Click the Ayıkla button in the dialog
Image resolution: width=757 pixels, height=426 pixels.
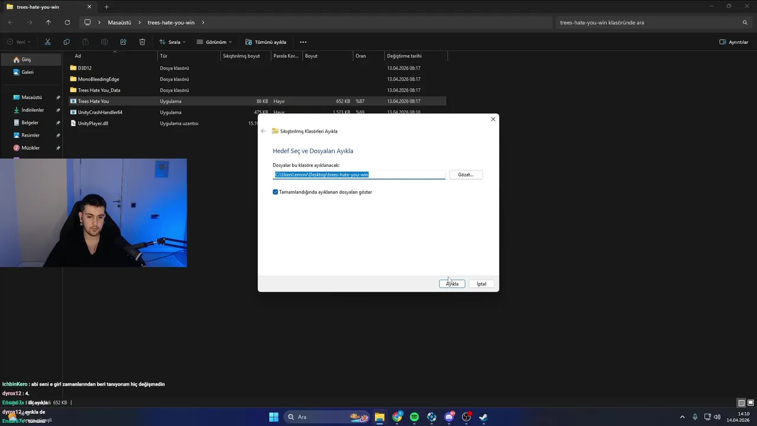tap(452, 284)
